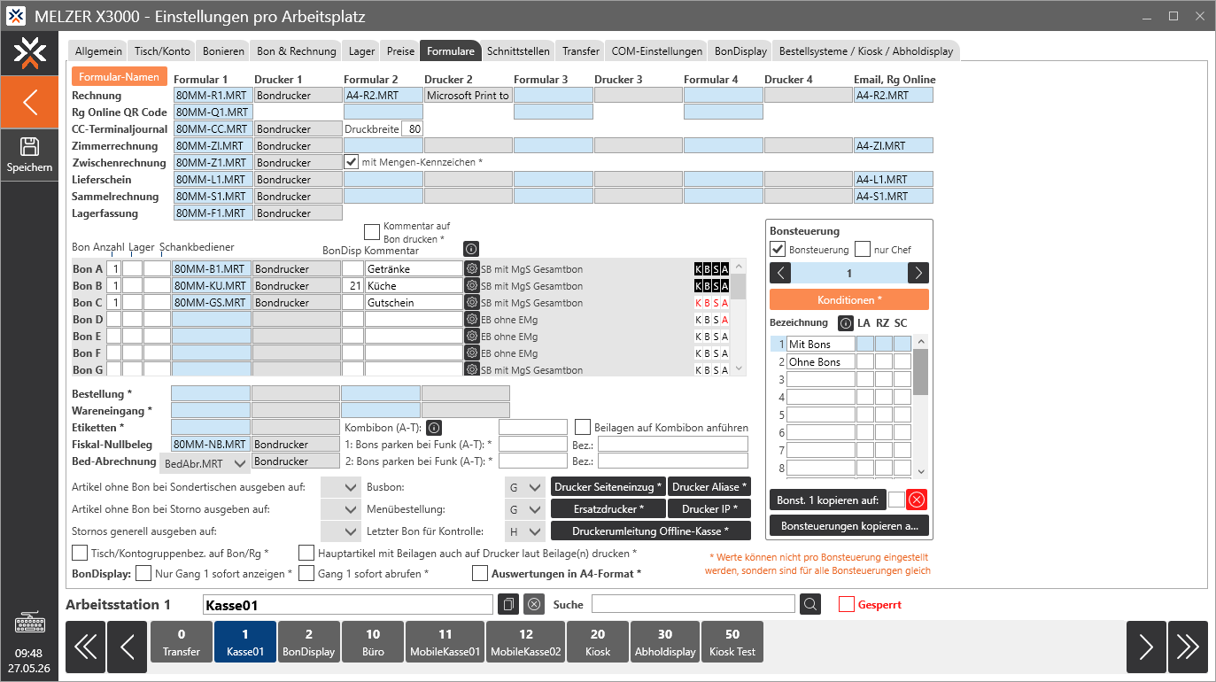
Task: Switch to the COM-Einstellungen tab
Action: (657, 50)
